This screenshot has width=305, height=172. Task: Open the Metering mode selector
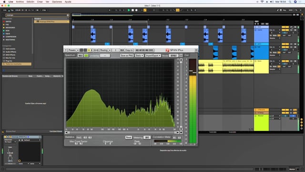(147, 138)
